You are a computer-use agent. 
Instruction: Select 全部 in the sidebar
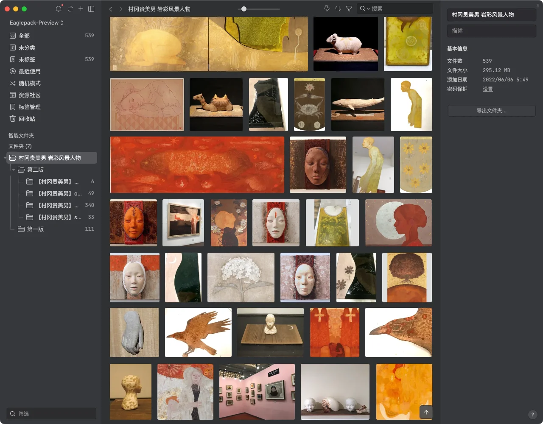pos(52,36)
